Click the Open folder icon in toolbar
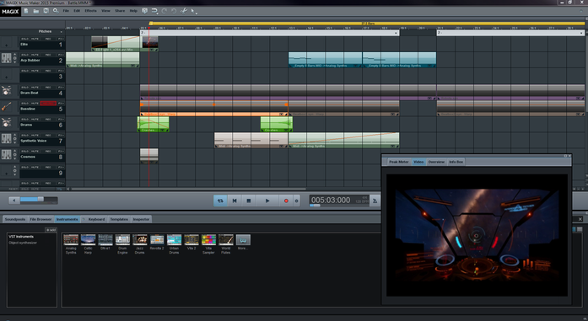This screenshot has height=321, width=588. tap(35, 11)
